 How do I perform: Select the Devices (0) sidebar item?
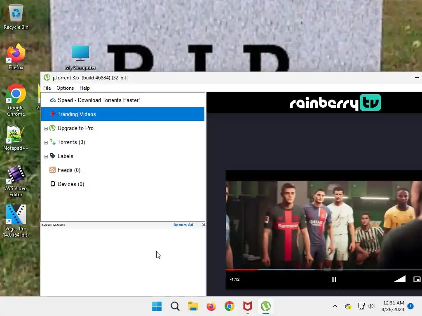click(x=123, y=184)
